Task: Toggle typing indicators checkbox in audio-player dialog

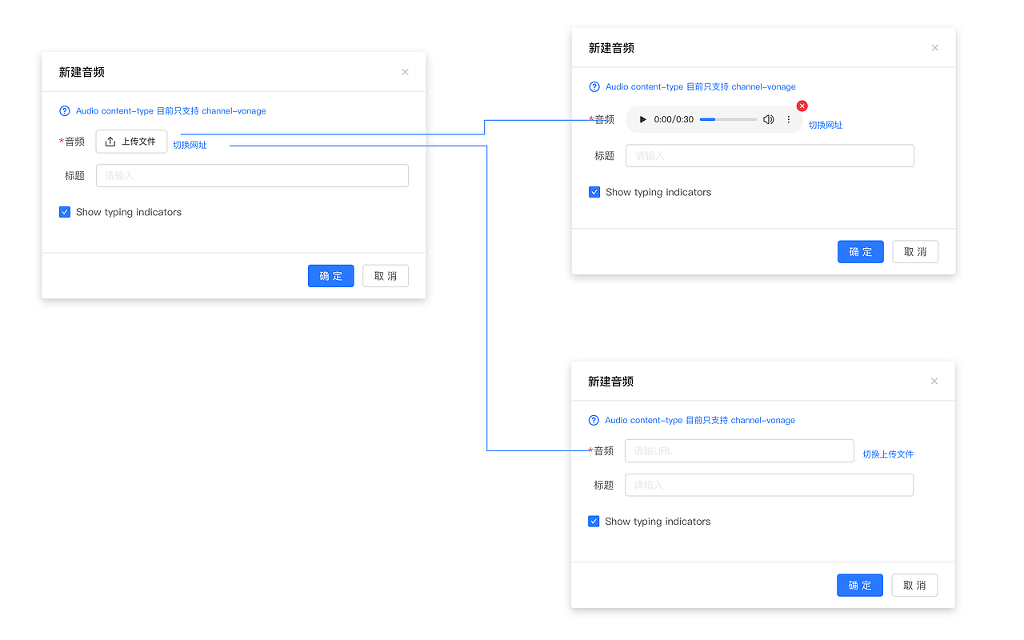Action: [594, 192]
